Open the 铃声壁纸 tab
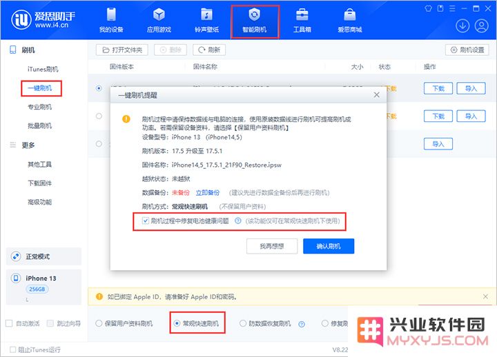This screenshot has width=497, height=357. [x=206, y=20]
